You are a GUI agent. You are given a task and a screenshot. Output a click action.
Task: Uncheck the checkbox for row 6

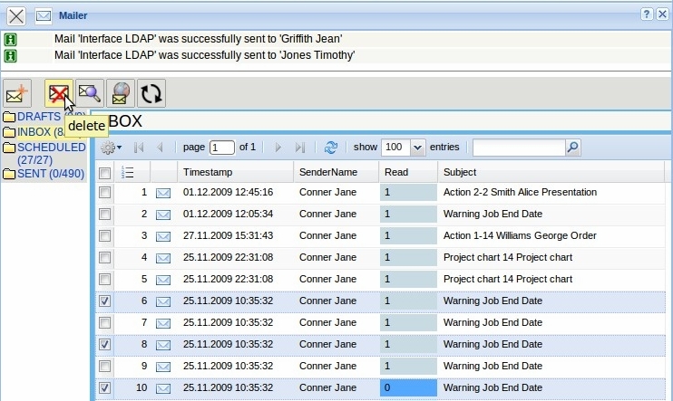105,301
